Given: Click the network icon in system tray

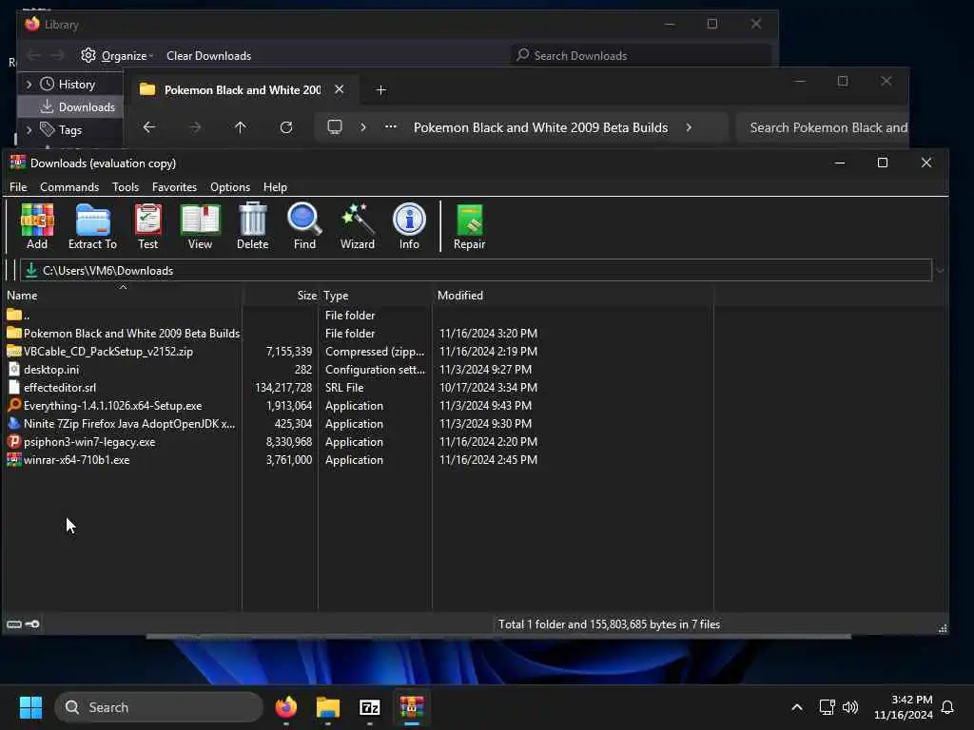Looking at the screenshot, I should [x=827, y=707].
